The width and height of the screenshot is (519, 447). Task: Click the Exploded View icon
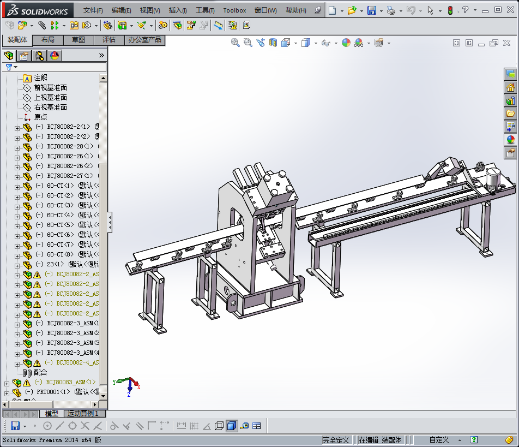pos(191,25)
